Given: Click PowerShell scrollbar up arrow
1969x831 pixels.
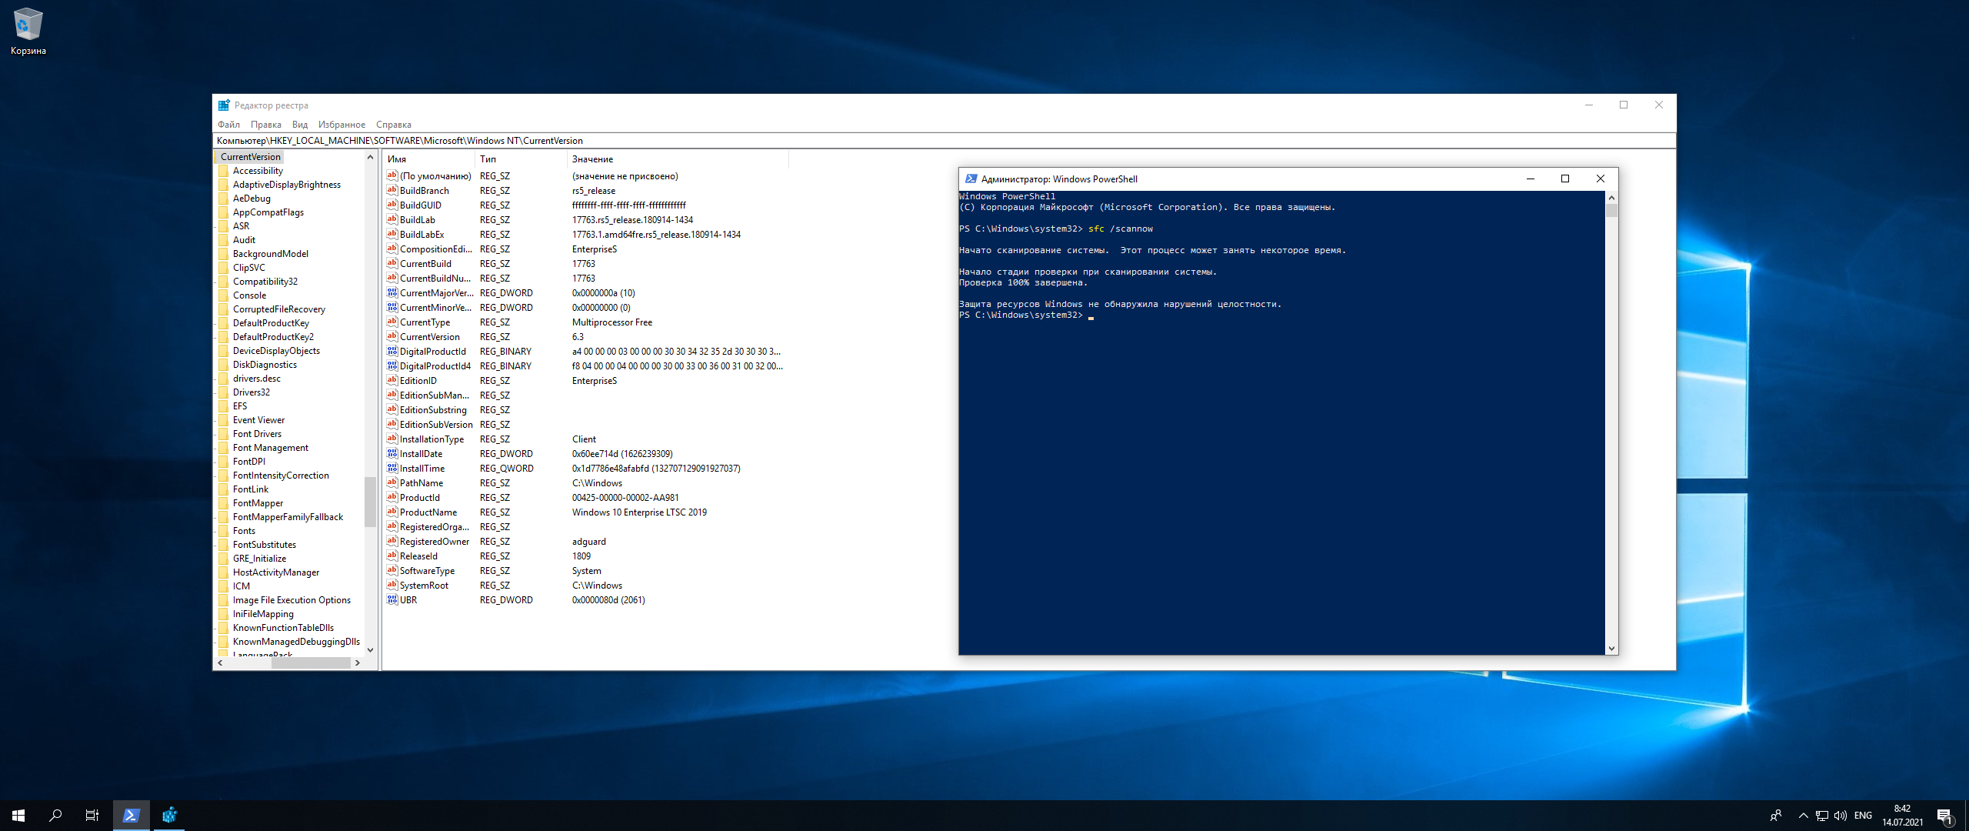Looking at the screenshot, I should pyautogui.click(x=1611, y=197).
